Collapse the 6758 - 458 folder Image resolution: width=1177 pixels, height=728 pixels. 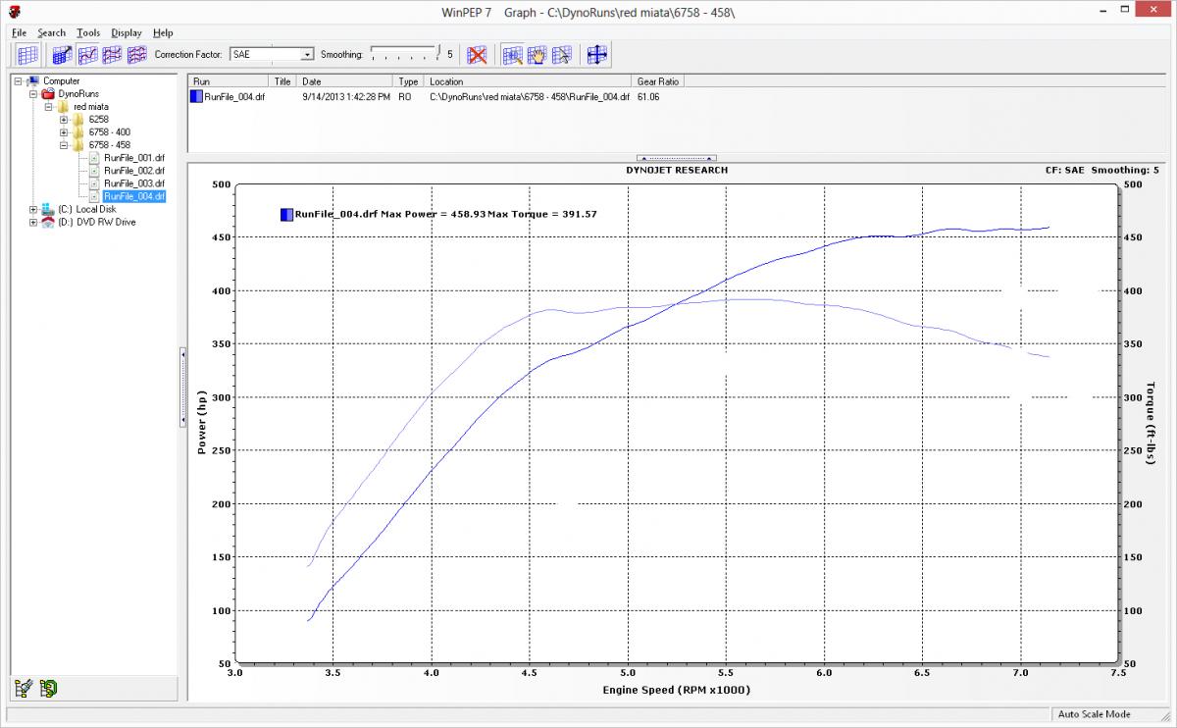click(64, 145)
